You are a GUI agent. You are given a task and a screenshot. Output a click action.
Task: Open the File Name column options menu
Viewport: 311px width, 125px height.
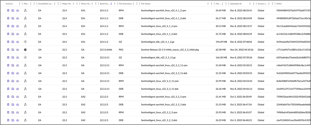(x=211, y=4)
